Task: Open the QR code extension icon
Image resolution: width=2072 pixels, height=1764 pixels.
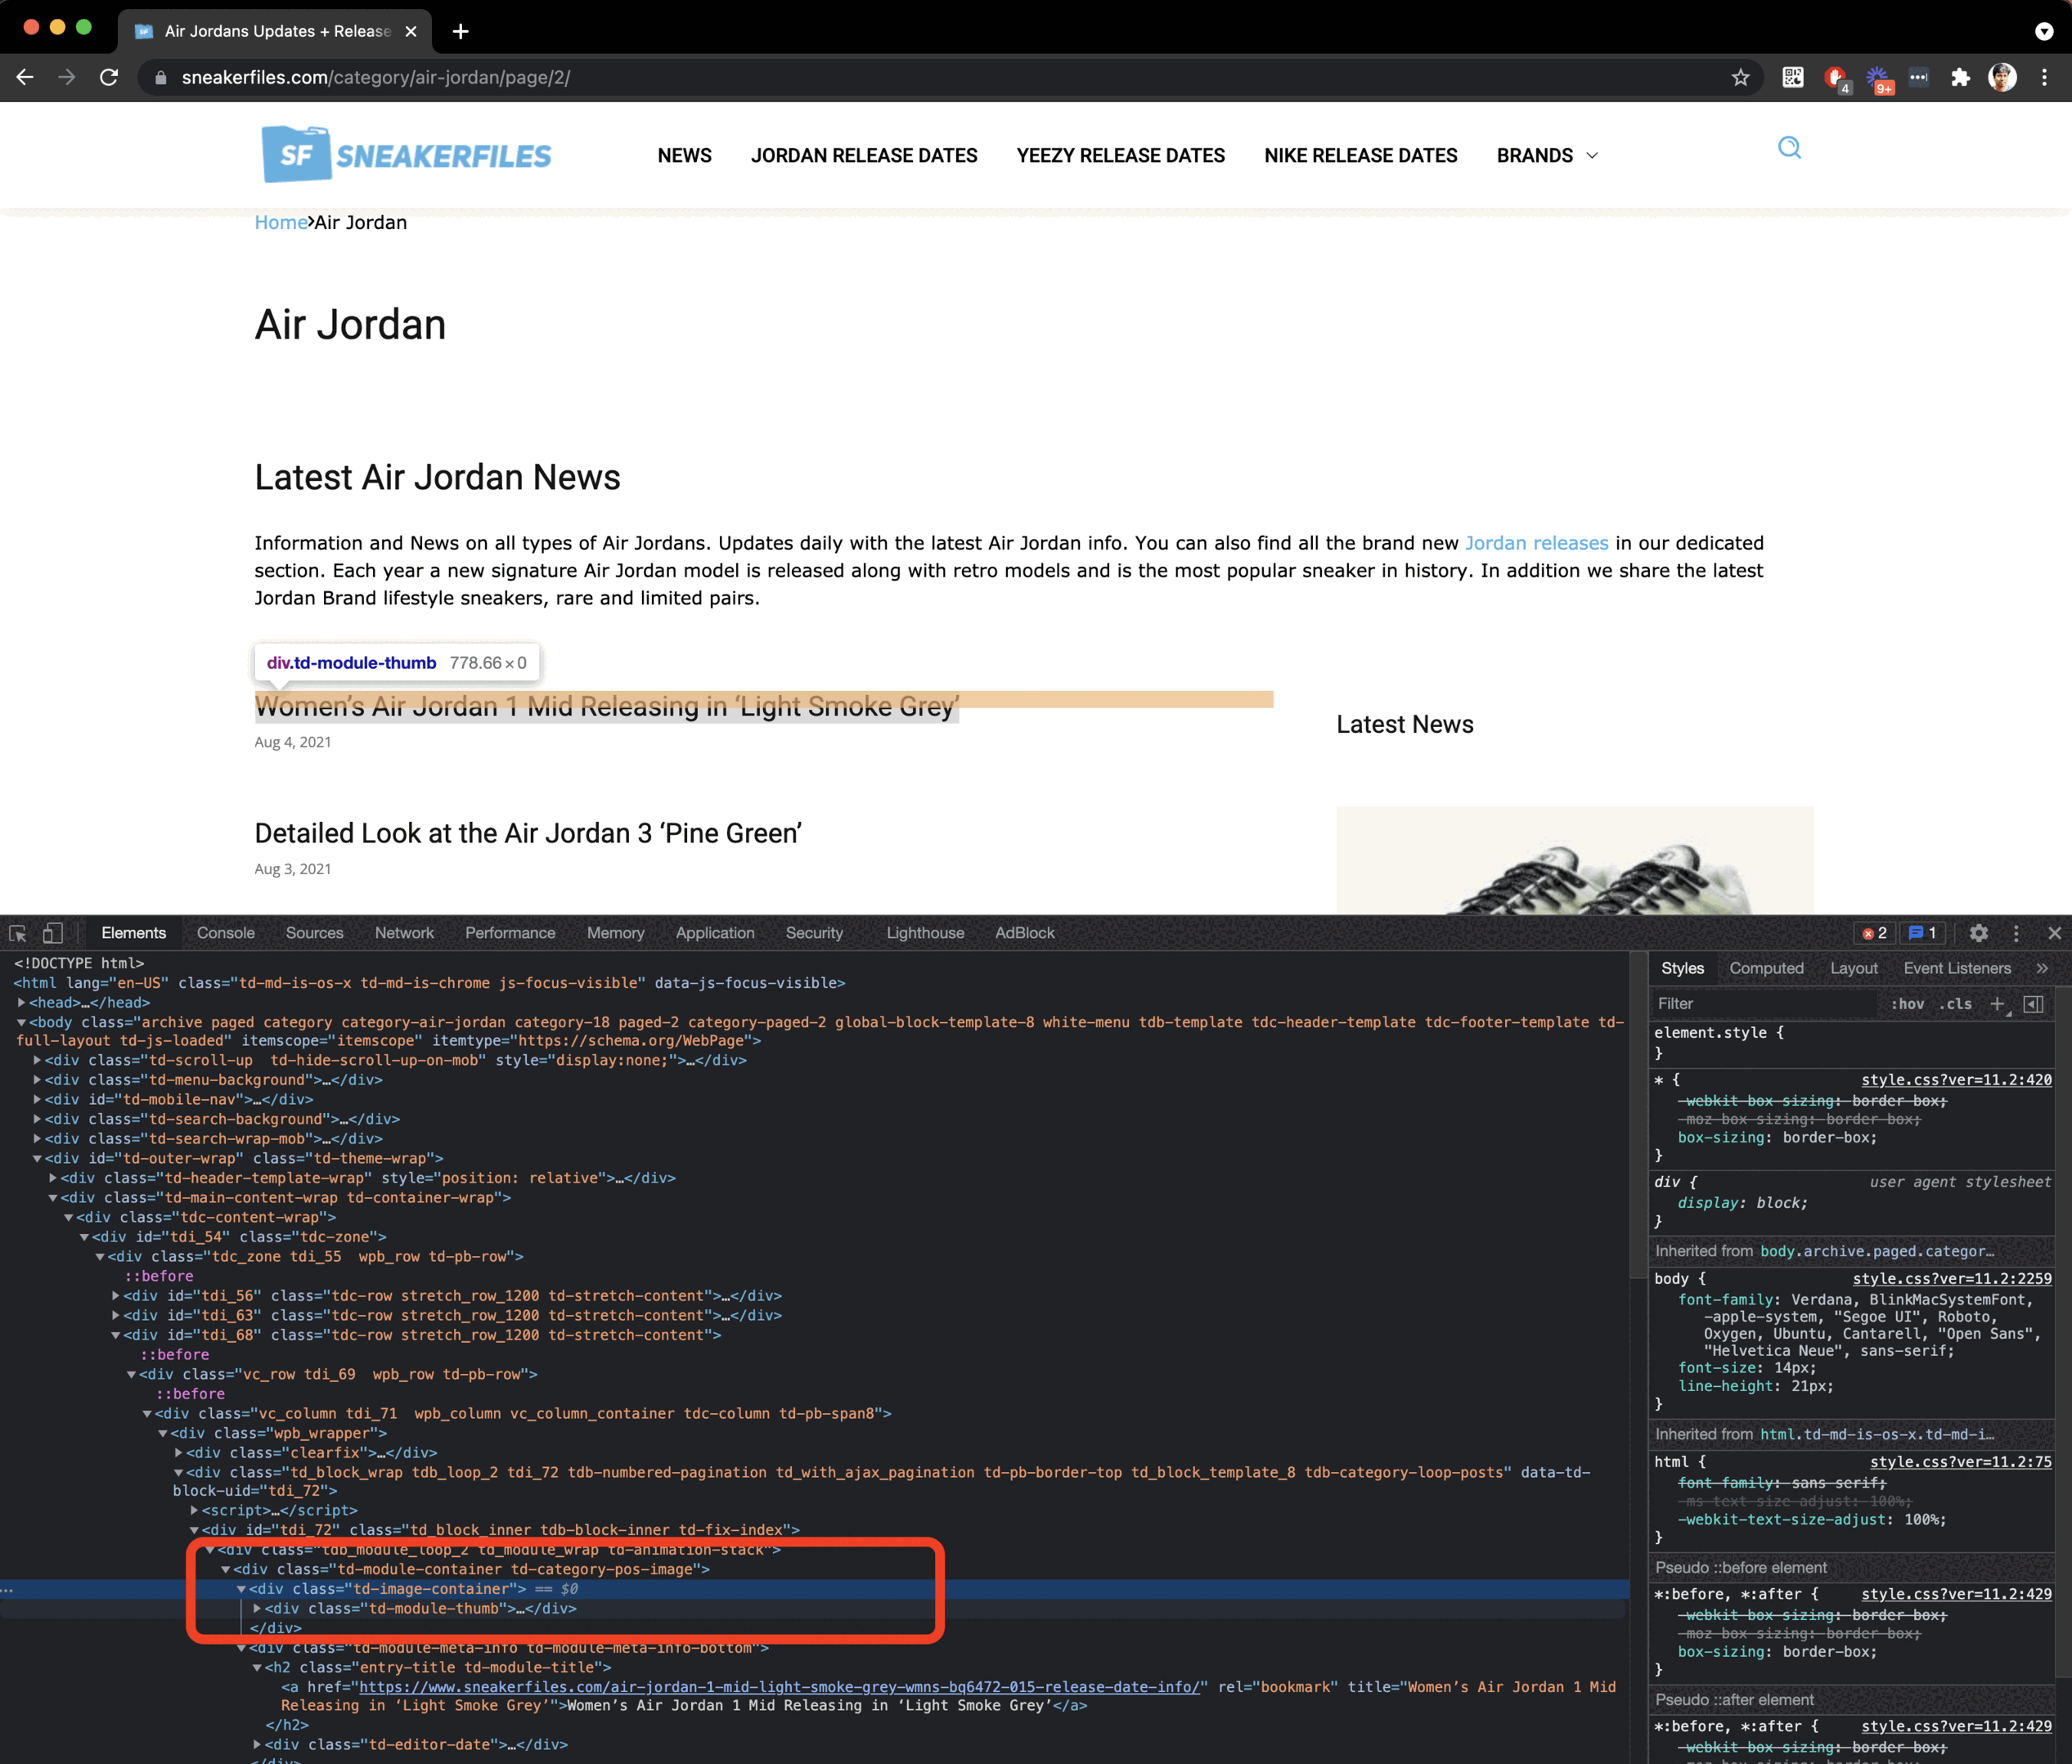Action: point(1793,77)
